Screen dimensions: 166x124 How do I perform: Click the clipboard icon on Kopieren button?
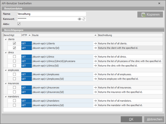tap(143, 15)
